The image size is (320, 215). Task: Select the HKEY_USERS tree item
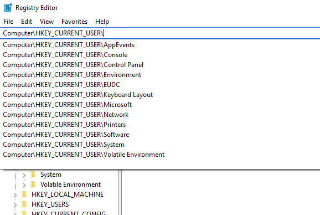[x=50, y=204]
